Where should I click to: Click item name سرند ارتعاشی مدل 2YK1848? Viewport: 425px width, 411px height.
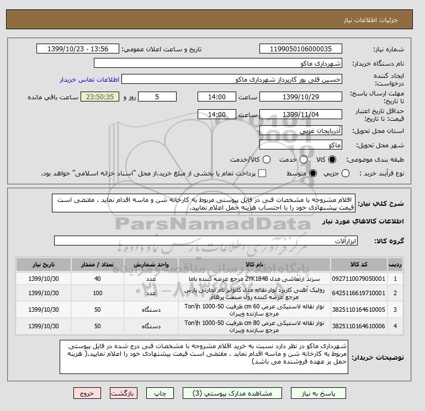coord(254,279)
